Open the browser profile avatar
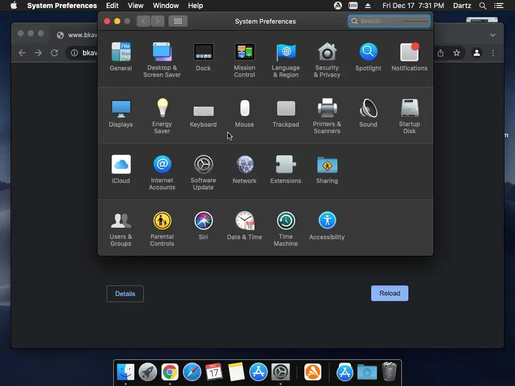Screen dimensions: 515x386 pyautogui.click(x=477, y=53)
